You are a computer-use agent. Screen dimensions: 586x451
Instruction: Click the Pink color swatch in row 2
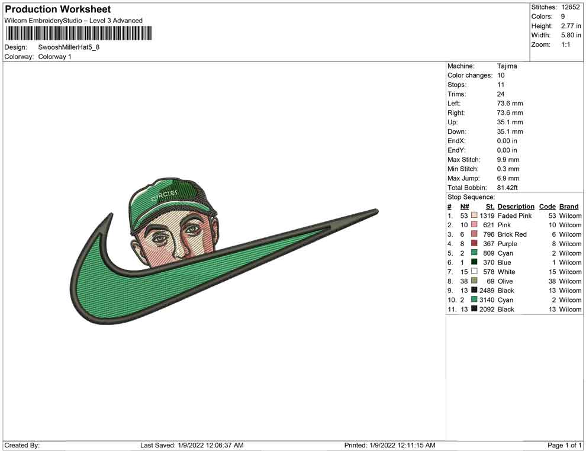click(x=474, y=224)
